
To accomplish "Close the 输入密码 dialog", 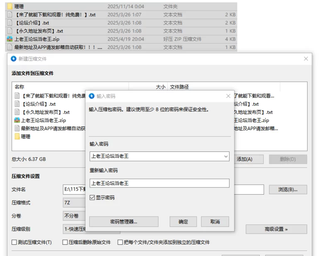I will tap(228, 96).
